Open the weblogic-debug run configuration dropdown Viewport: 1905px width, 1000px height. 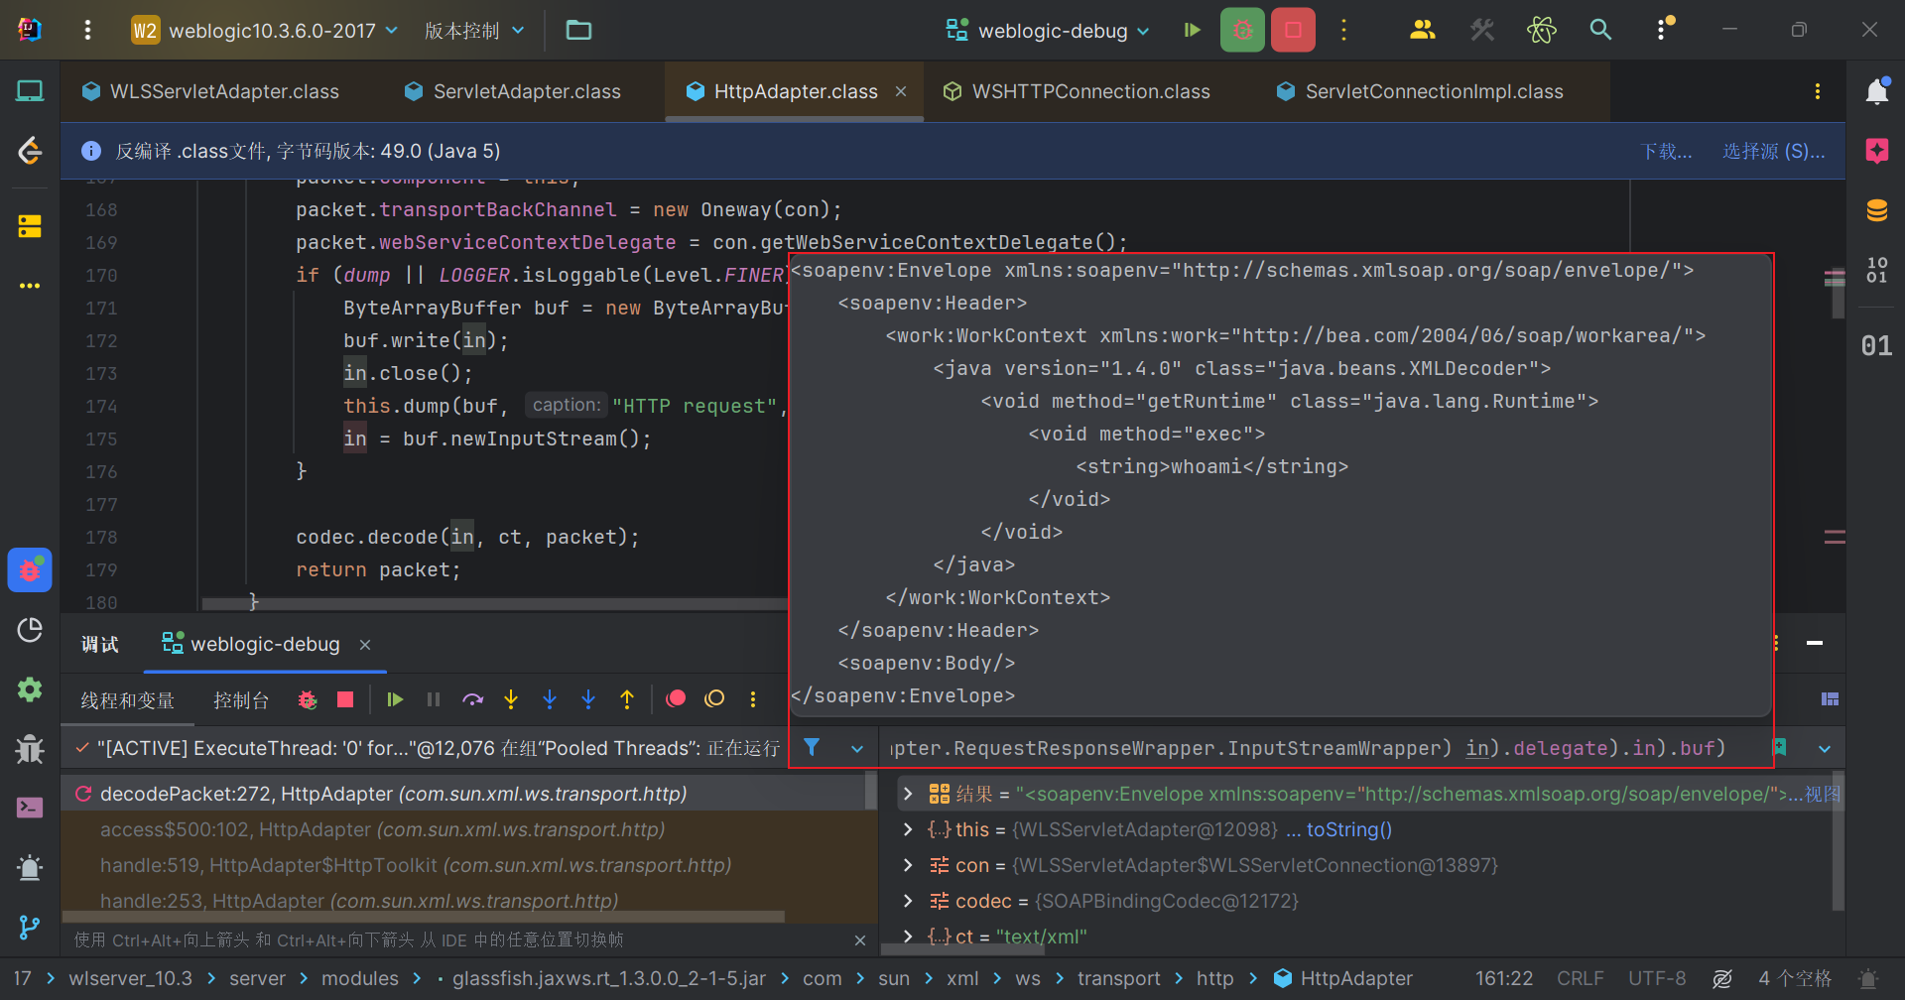click(1048, 30)
